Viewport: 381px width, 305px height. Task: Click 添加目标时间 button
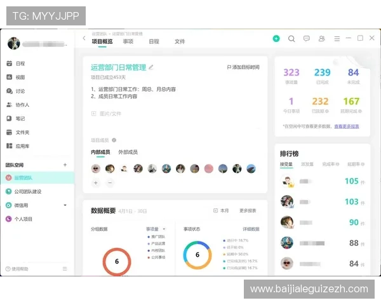(x=243, y=67)
